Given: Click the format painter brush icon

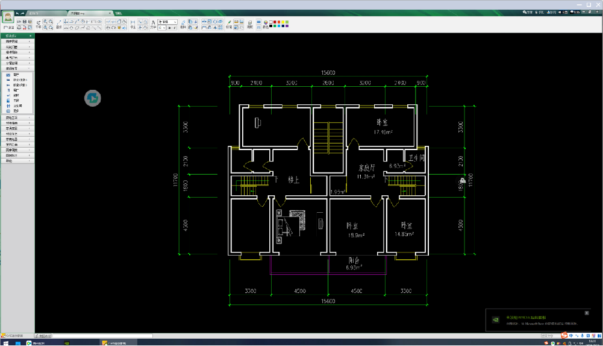Looking at the screenshot, I should click(196, 28).
